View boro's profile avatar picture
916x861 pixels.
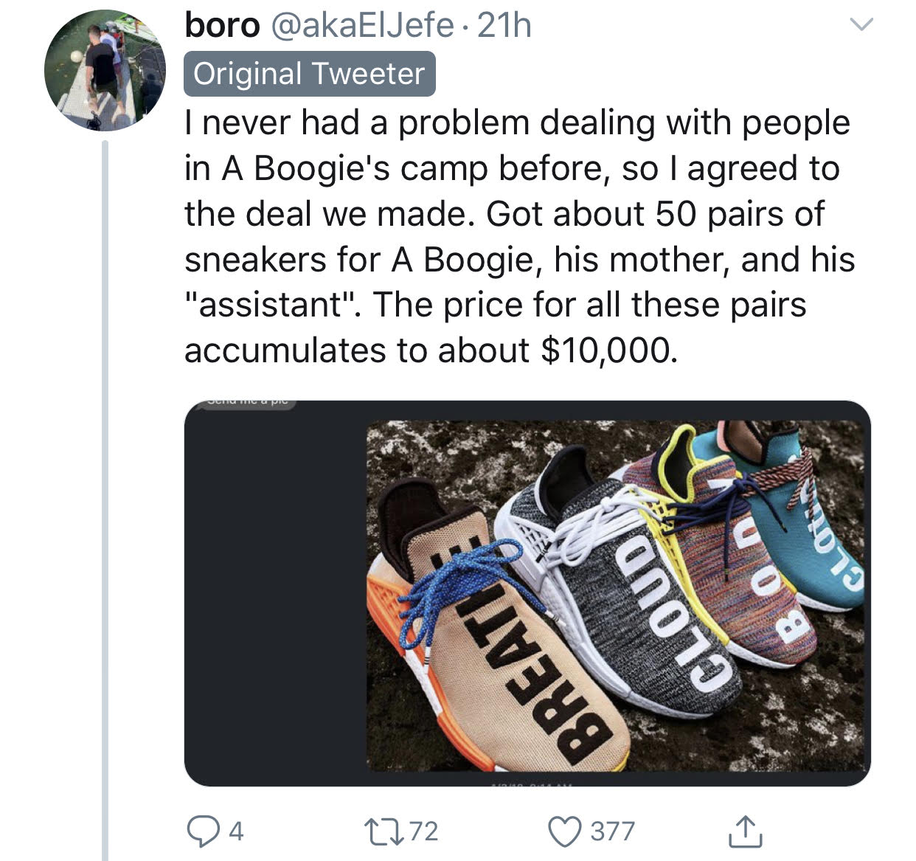[x=105, y=70]
